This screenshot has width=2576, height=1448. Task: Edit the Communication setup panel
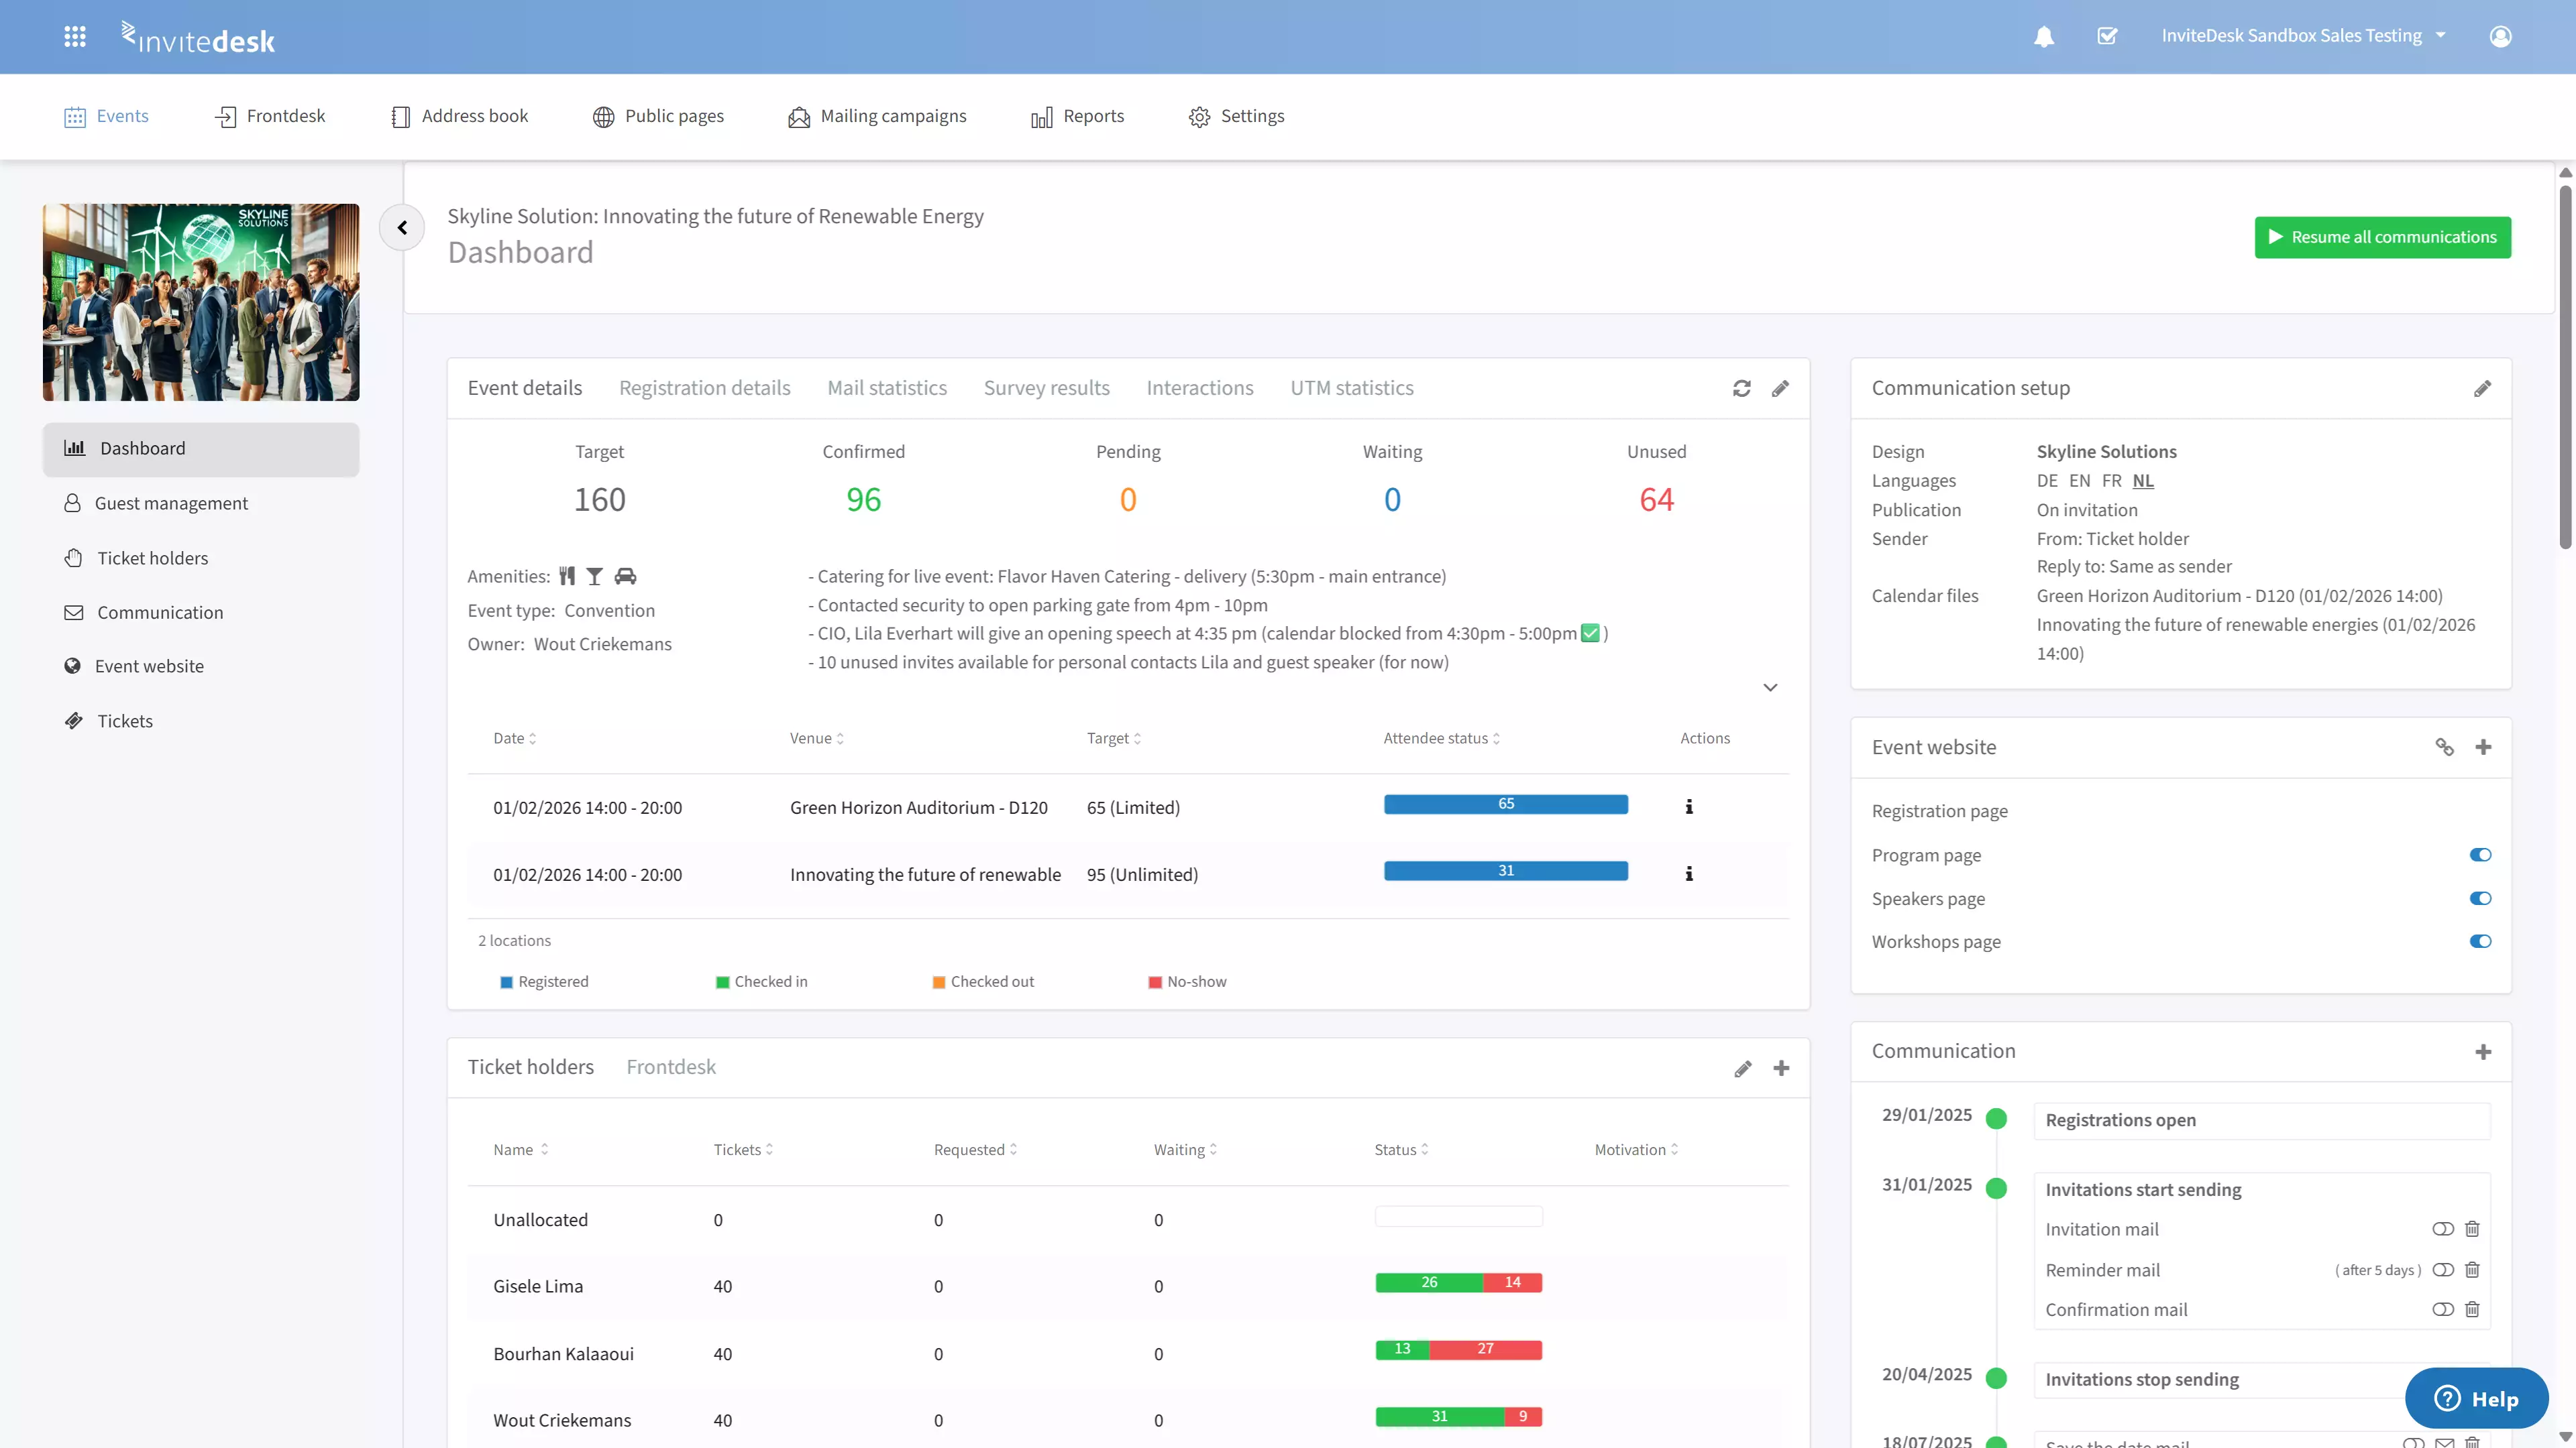(x=2482, y=389)
